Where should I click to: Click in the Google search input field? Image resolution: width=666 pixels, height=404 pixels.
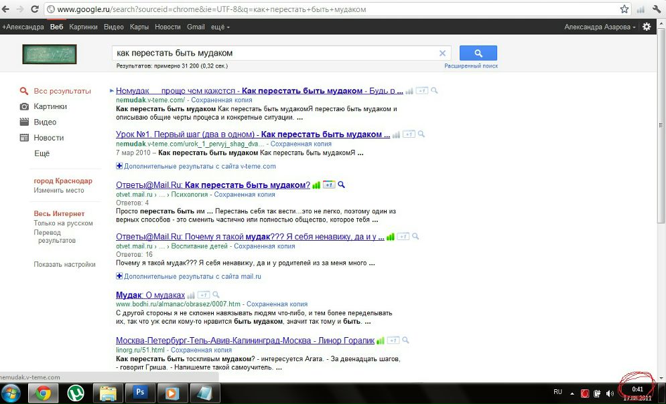[x=275, y=53]
